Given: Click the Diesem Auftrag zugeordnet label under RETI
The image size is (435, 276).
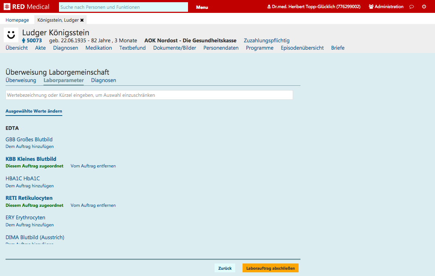Looking at the screenshot, I should (x=34, y=205).
